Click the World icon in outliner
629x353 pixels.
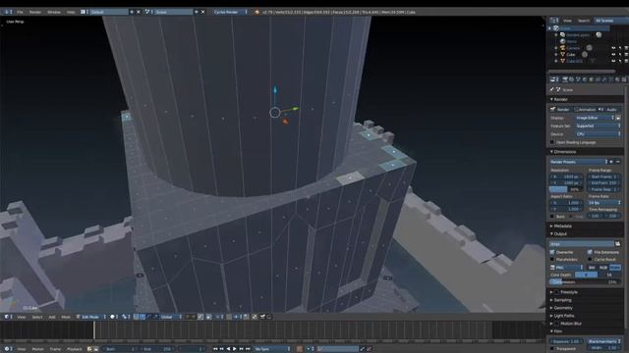coord(562,41)
